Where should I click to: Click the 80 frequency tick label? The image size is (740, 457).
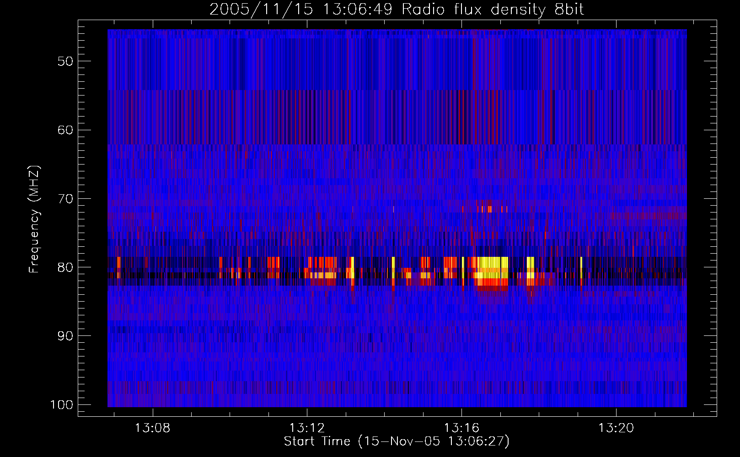[65, 267]
